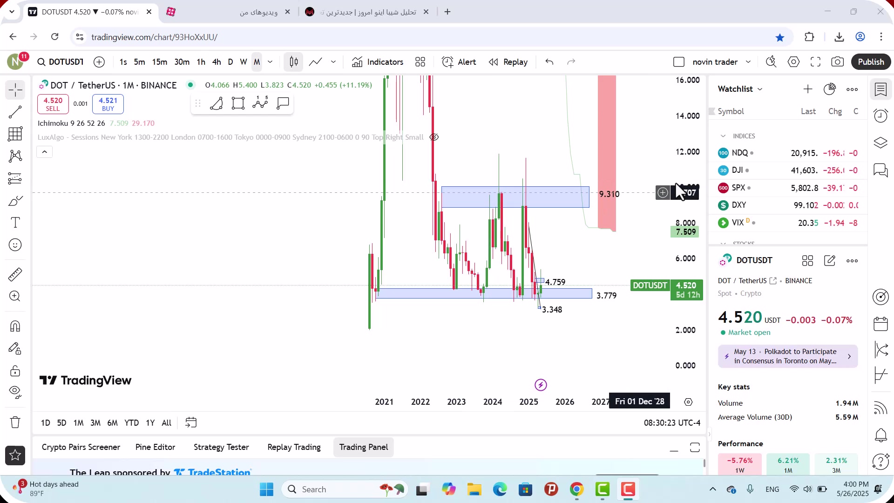The image size is (894, 503).
Task: Open favorites star toolbar button
Action: click(15, 455)
